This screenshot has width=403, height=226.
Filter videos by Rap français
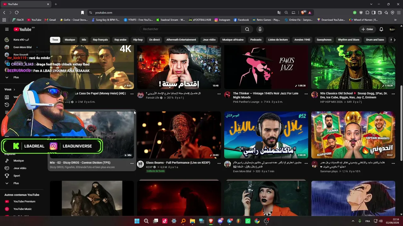[x=100, y=40]
